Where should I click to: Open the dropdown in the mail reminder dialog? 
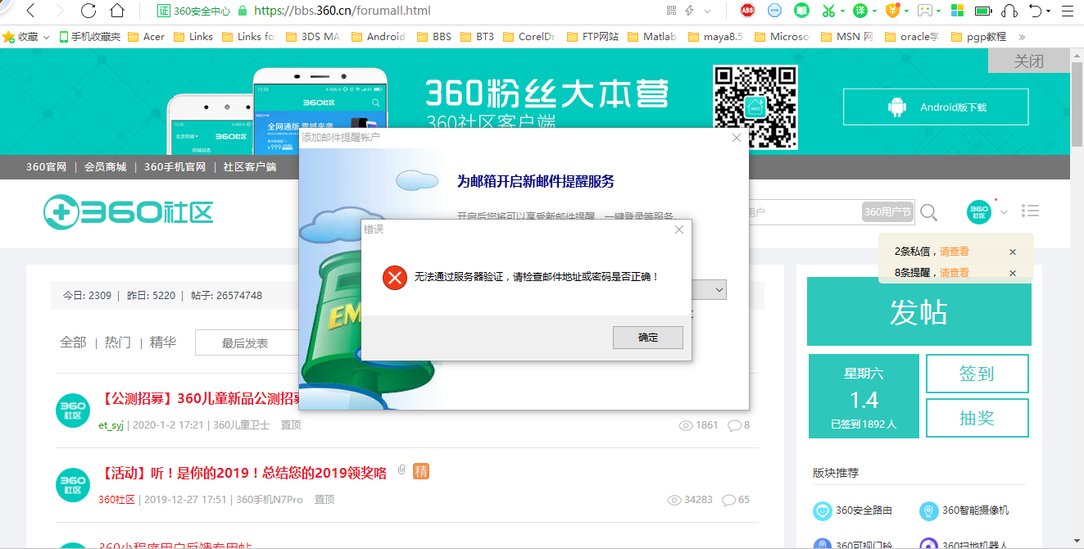pyautogui.click(x=719, y=290)
